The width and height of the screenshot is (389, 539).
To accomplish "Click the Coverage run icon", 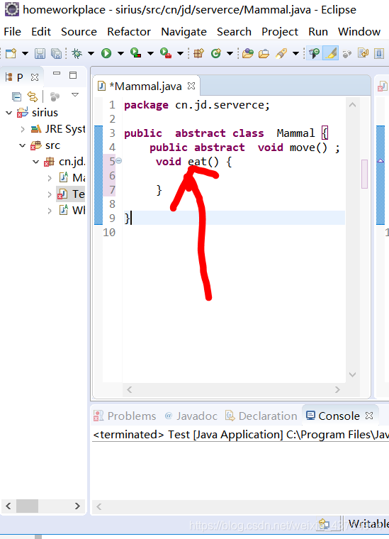I will pos(136,53).
